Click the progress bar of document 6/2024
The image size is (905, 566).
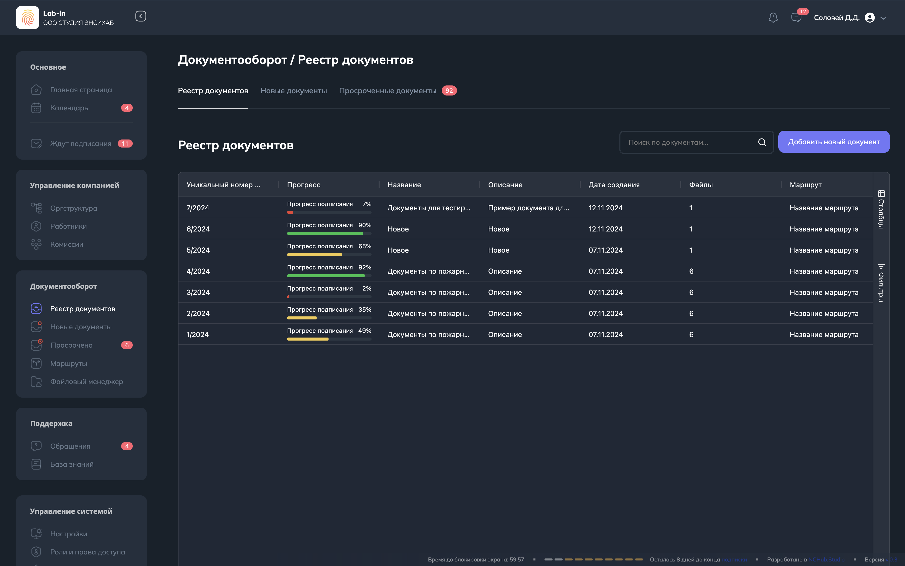(329, 233)
